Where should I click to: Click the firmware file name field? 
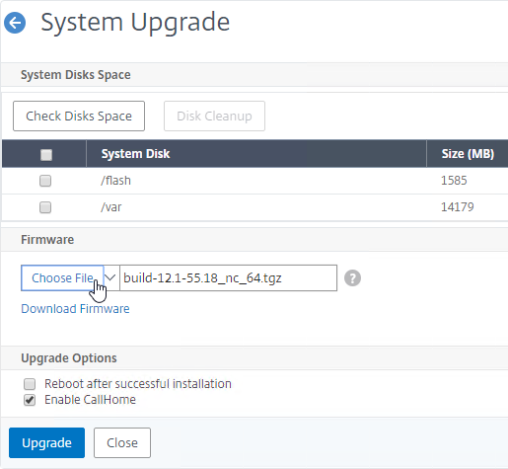229,278
